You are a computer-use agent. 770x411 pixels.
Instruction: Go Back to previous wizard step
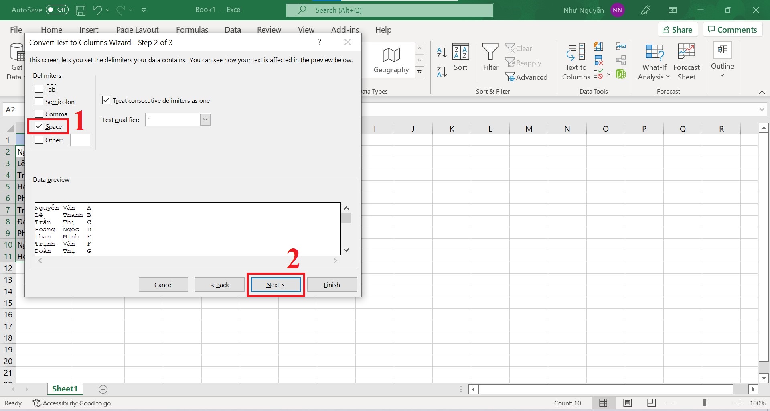point(220,285)
